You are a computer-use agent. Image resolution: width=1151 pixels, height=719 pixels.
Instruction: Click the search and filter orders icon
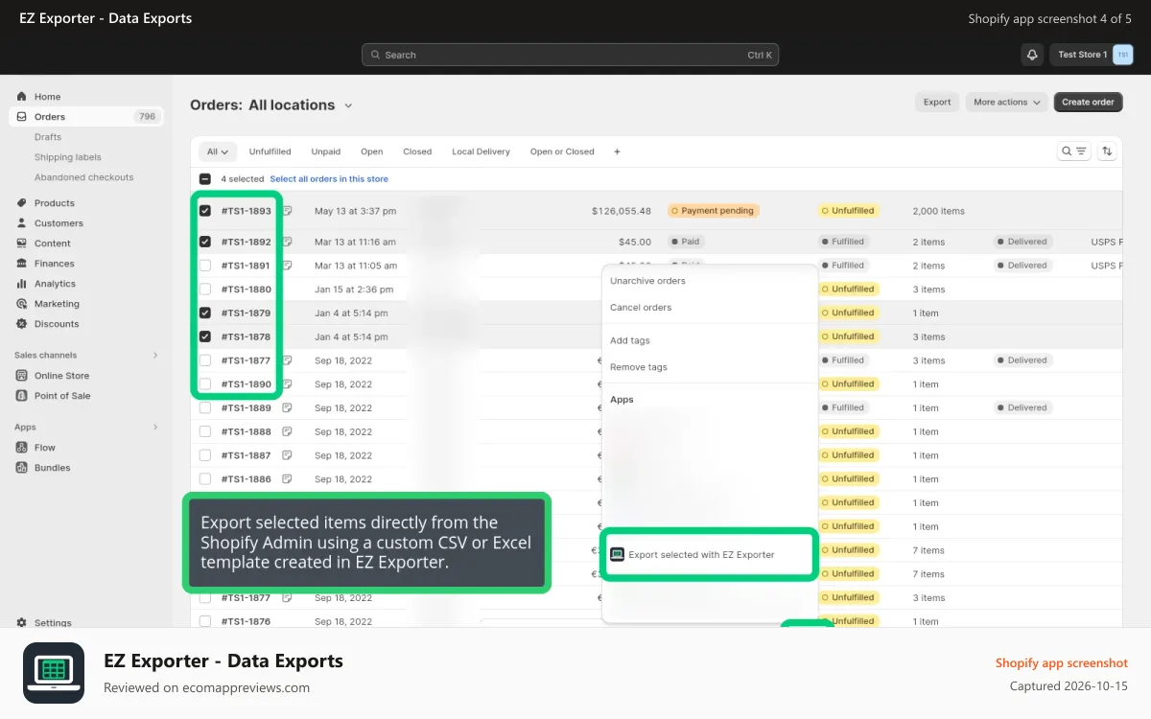click(x=1074, y=151)
